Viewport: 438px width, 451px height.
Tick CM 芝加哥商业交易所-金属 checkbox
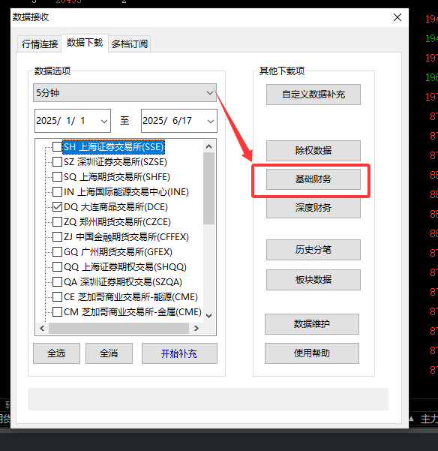[57, 311]
